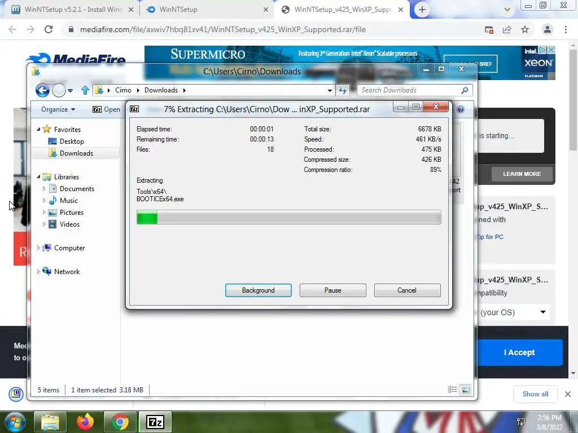Click the up-folder arrow in Explorer

pos(85,90)
